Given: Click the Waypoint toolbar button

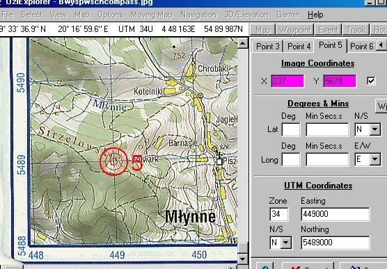Looking at the screenshot, I should (x=294, y=30).
